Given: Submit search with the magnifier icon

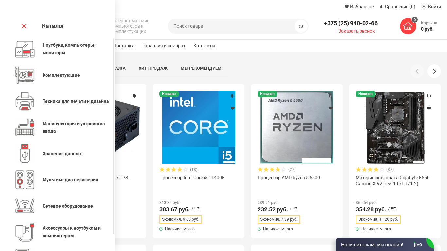Looking at the screenshot, I should (301, 26).
